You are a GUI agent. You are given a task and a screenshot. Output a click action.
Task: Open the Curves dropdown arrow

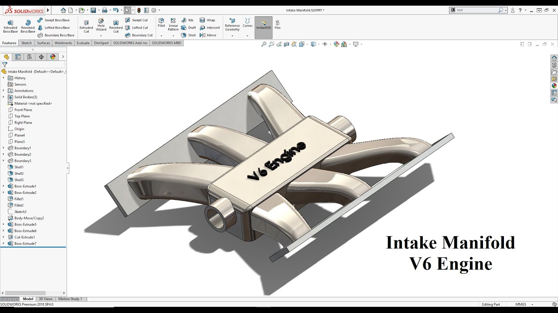click(x=248, y=36)
